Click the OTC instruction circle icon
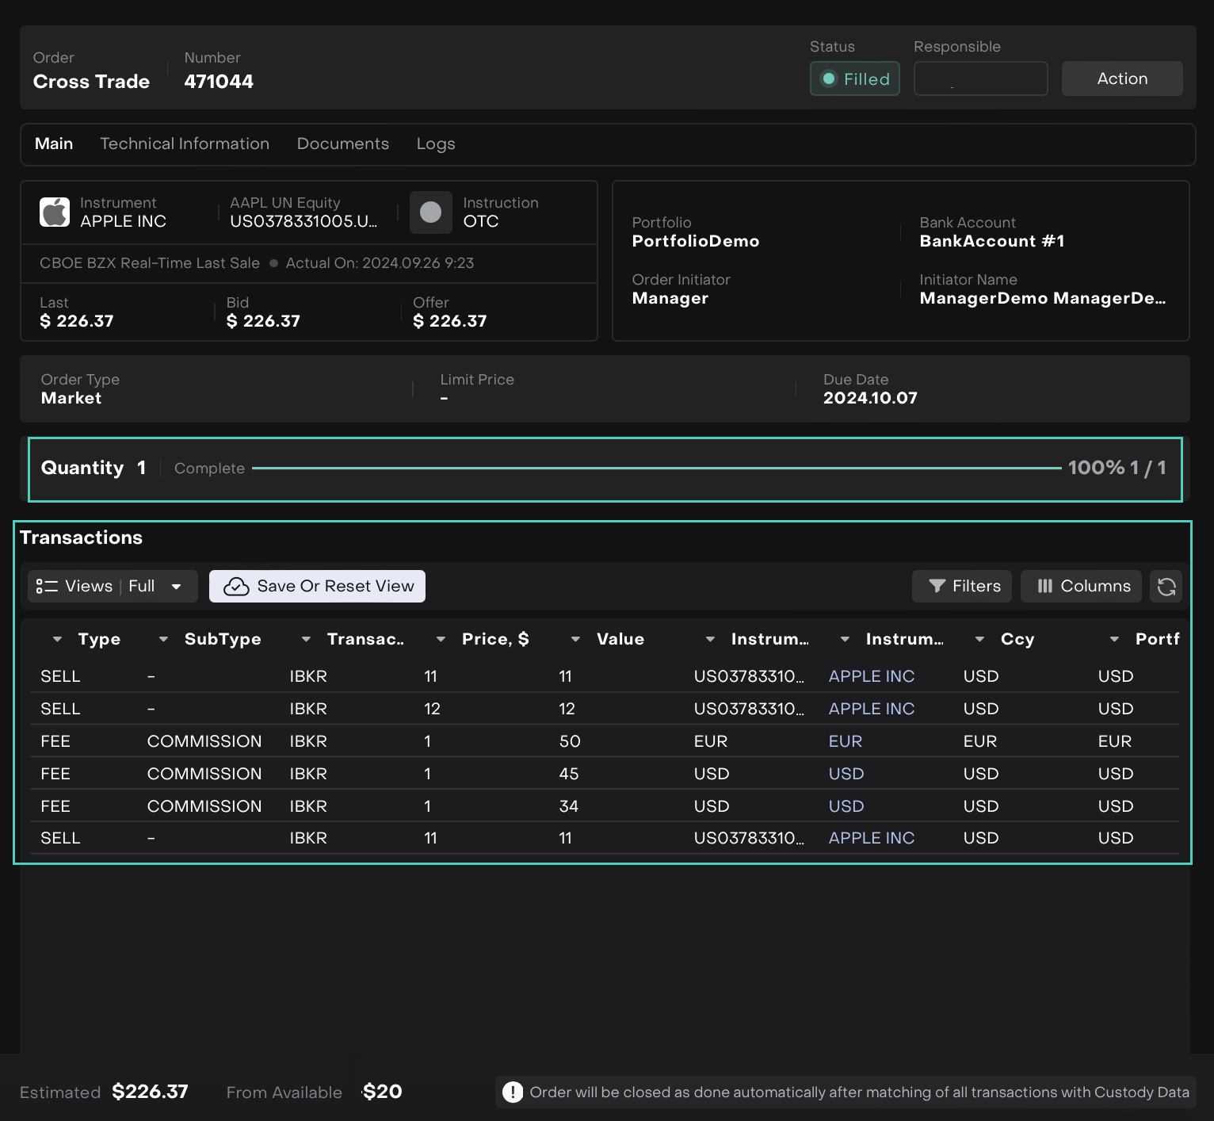 pos(430,212)
